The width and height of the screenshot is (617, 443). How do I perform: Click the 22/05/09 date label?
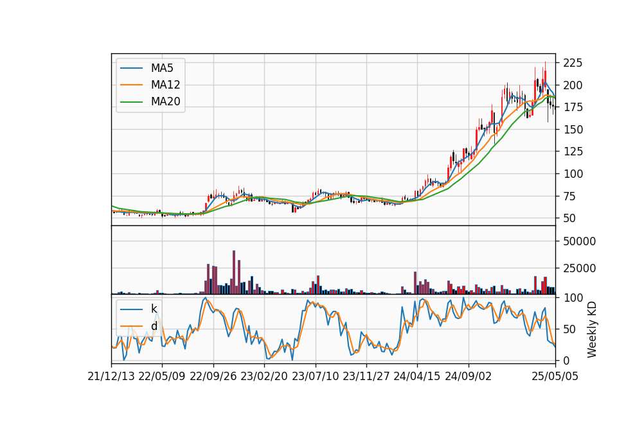[162, 376]
